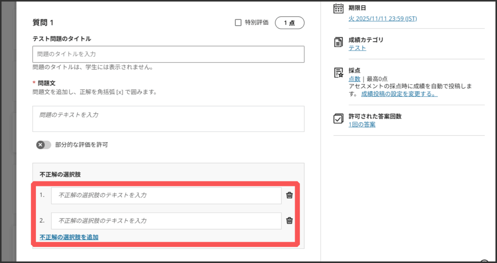Click the calendar icon beside 期限日

339,9
